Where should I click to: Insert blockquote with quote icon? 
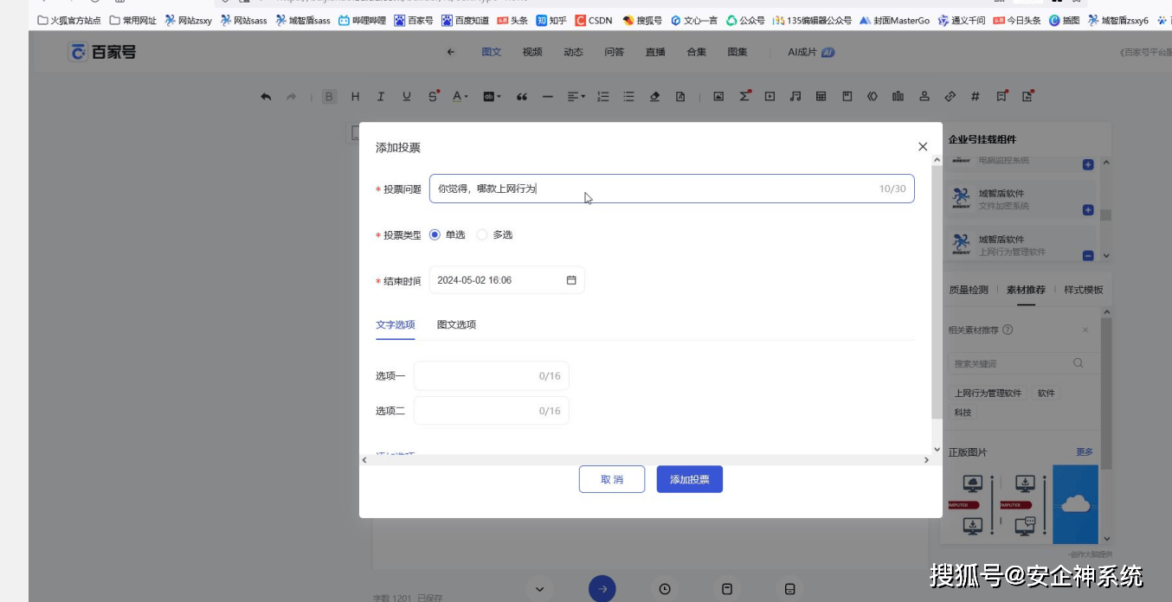(521, 97)
